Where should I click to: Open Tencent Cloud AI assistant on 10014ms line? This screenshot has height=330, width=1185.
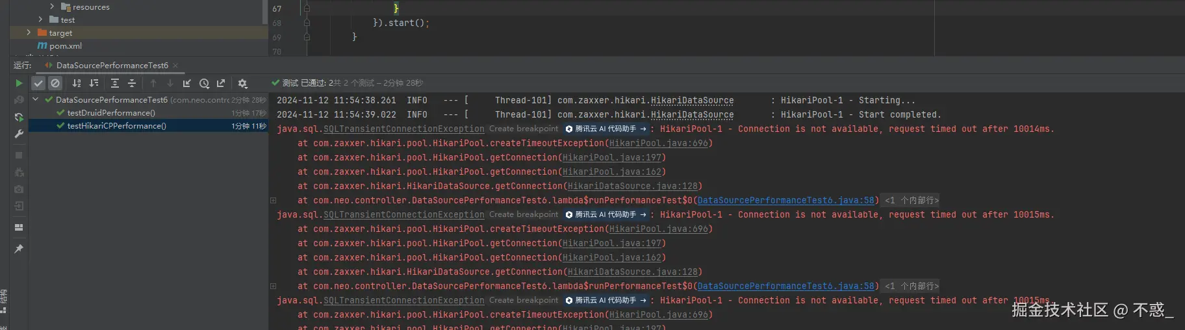point(606,129)
